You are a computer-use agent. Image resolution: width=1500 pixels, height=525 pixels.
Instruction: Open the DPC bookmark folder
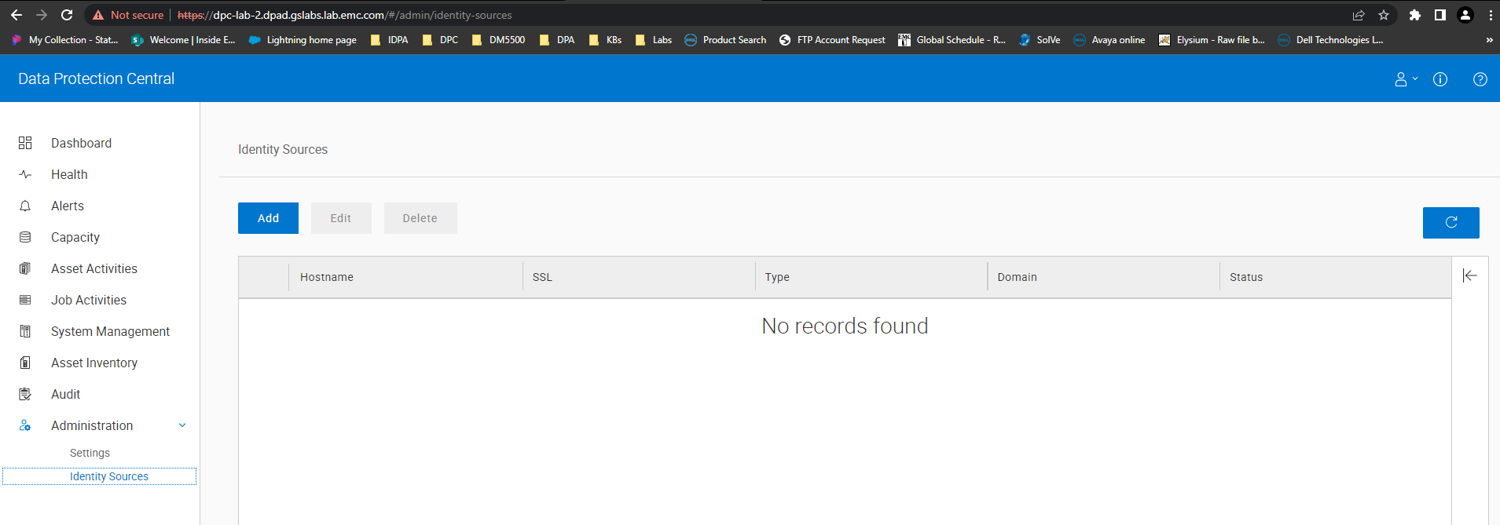[440, 40]
